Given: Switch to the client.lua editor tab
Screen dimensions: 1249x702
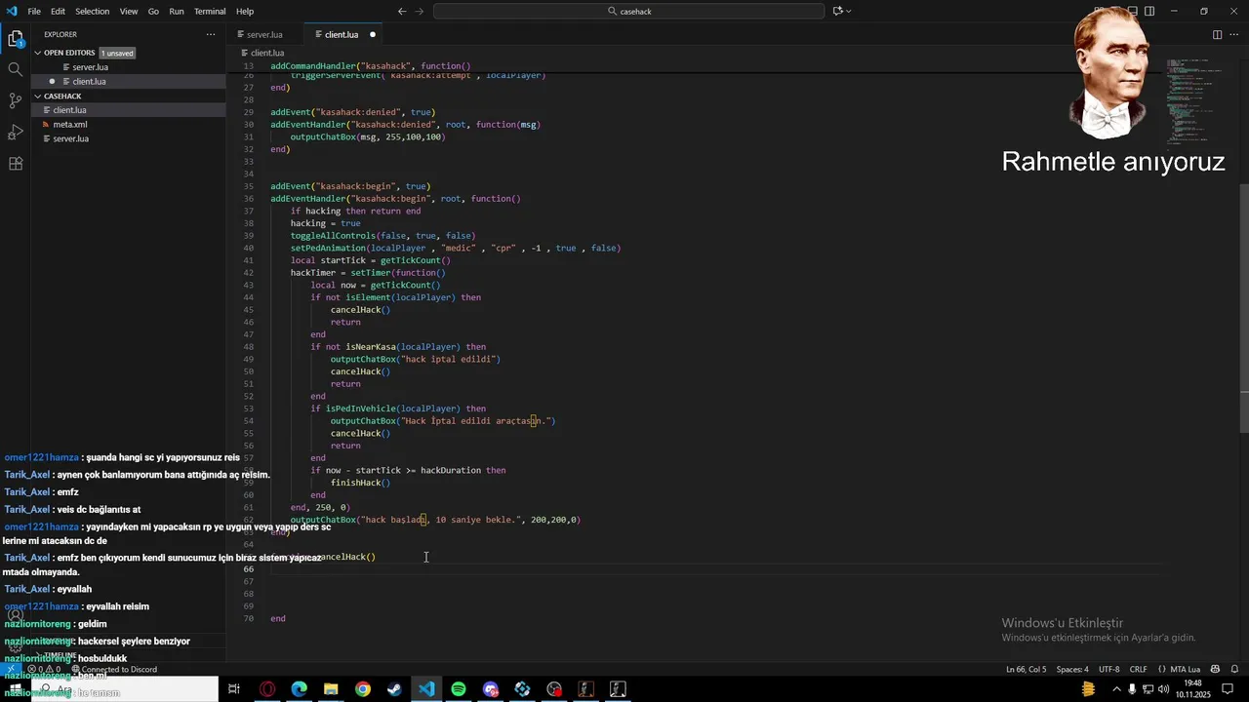Looking at the screenshot, I should (x=341, y=34).
